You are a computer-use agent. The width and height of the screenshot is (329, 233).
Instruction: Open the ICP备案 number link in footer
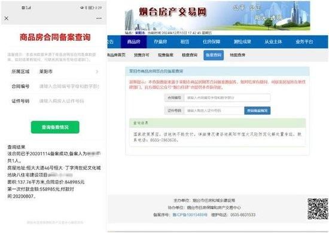(190, 214)
